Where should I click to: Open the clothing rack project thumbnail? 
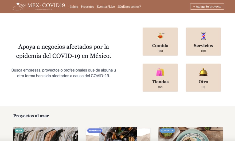[45, 134]
